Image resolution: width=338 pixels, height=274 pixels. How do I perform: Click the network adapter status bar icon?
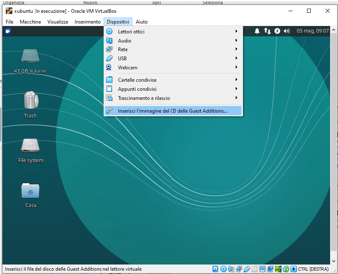click(x=239, y=269)
